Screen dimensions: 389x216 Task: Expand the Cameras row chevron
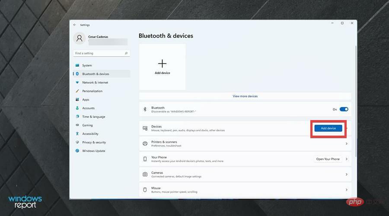(347, 175)
